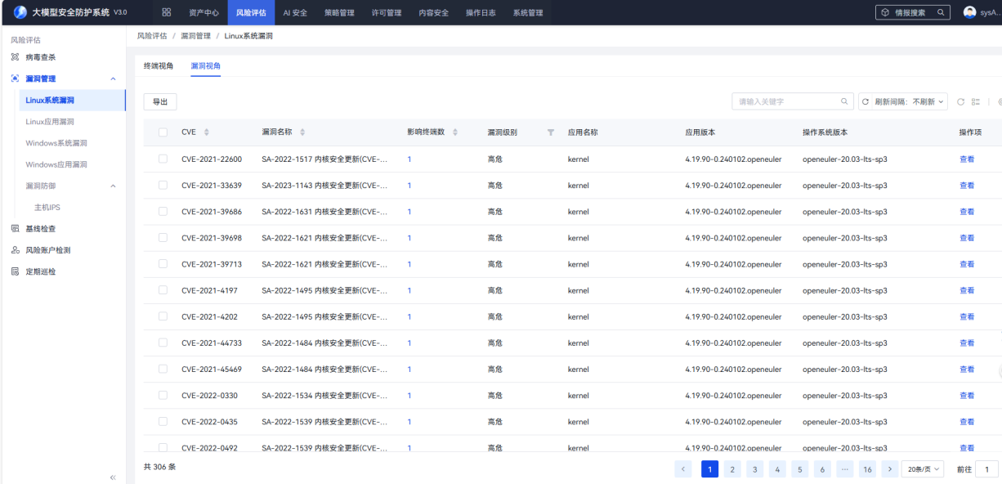Click the 定期巡检 sidebar icon
The width and height of the screenshot is (1002, 484).
15,271
